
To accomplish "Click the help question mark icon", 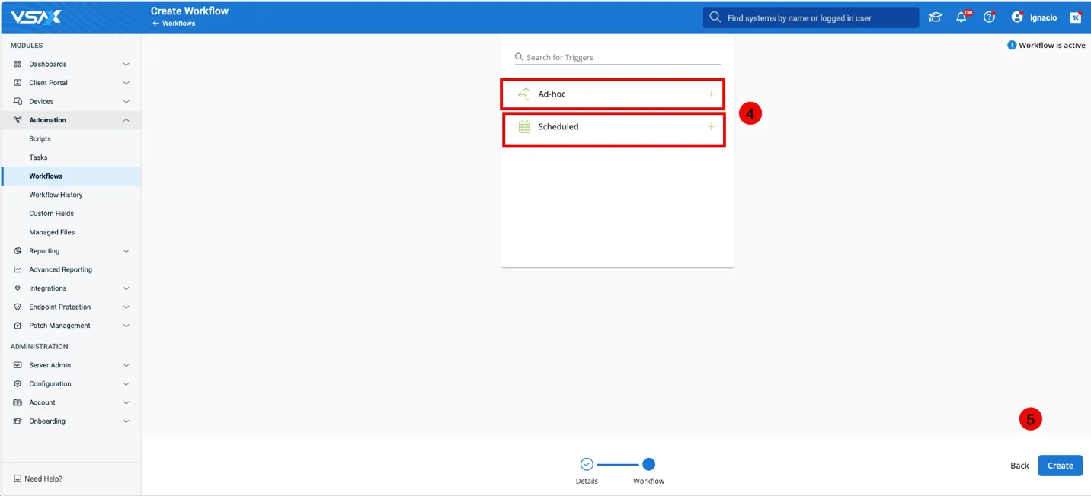I will 989,17.
